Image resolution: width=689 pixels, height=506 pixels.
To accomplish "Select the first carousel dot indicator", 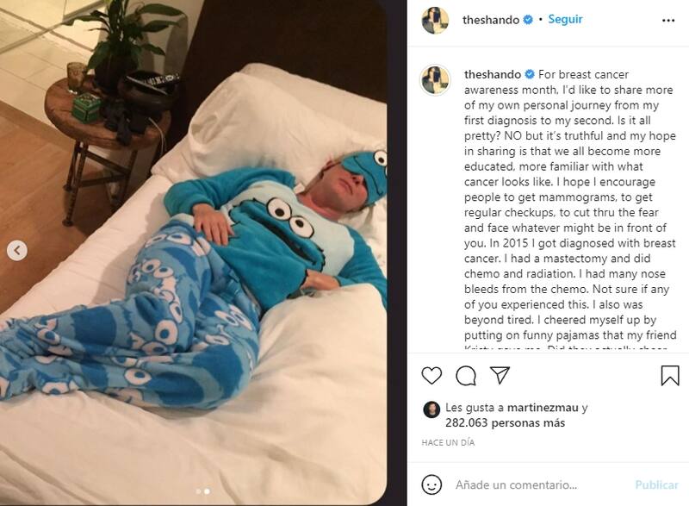I will 198,491.
